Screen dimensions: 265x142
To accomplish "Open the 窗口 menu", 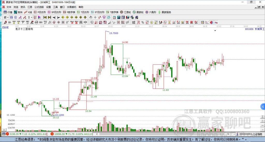I will click(62, 7).
